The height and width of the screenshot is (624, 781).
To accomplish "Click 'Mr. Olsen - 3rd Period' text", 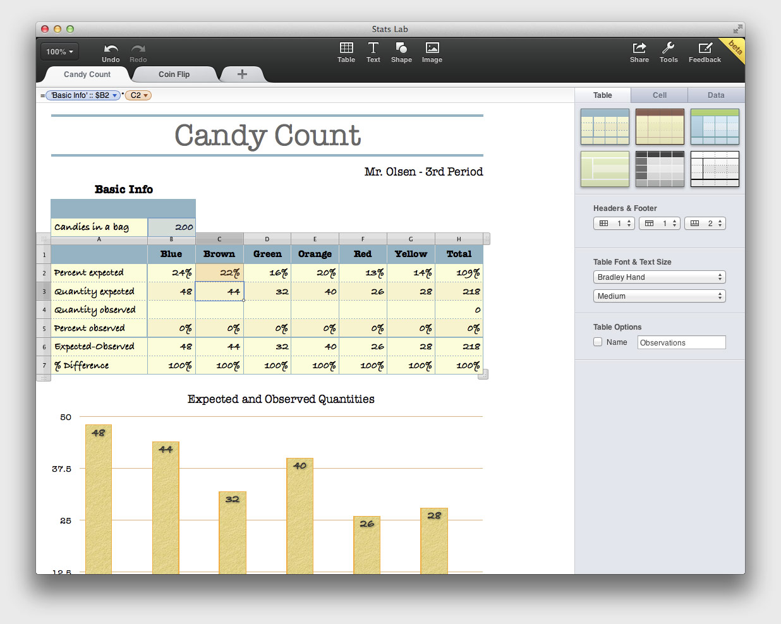I will 423,172.
